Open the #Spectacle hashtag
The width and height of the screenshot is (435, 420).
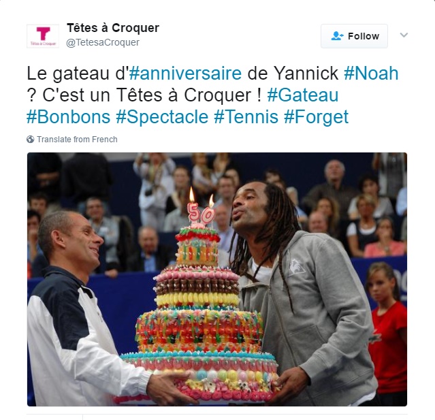click(162, 117)
